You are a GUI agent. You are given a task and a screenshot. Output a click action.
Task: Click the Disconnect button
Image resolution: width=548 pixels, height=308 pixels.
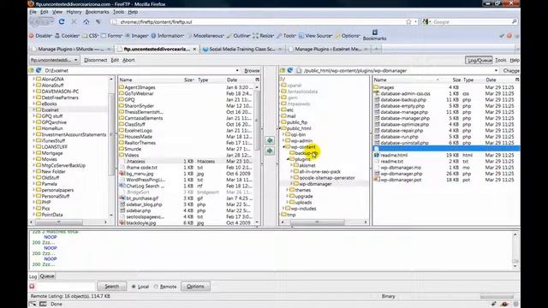95,60
